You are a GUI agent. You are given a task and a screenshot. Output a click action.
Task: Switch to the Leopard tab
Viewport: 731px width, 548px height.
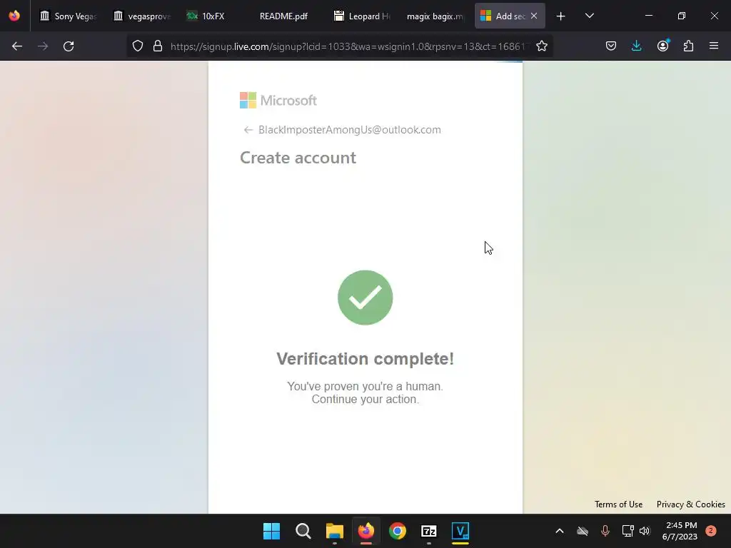(x=362, y=16)
